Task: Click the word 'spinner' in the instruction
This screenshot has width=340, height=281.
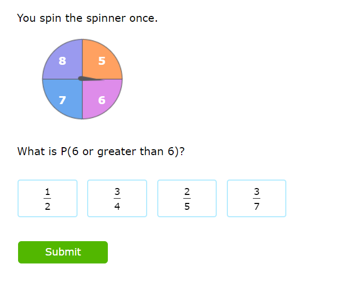Action: point(105,19)
